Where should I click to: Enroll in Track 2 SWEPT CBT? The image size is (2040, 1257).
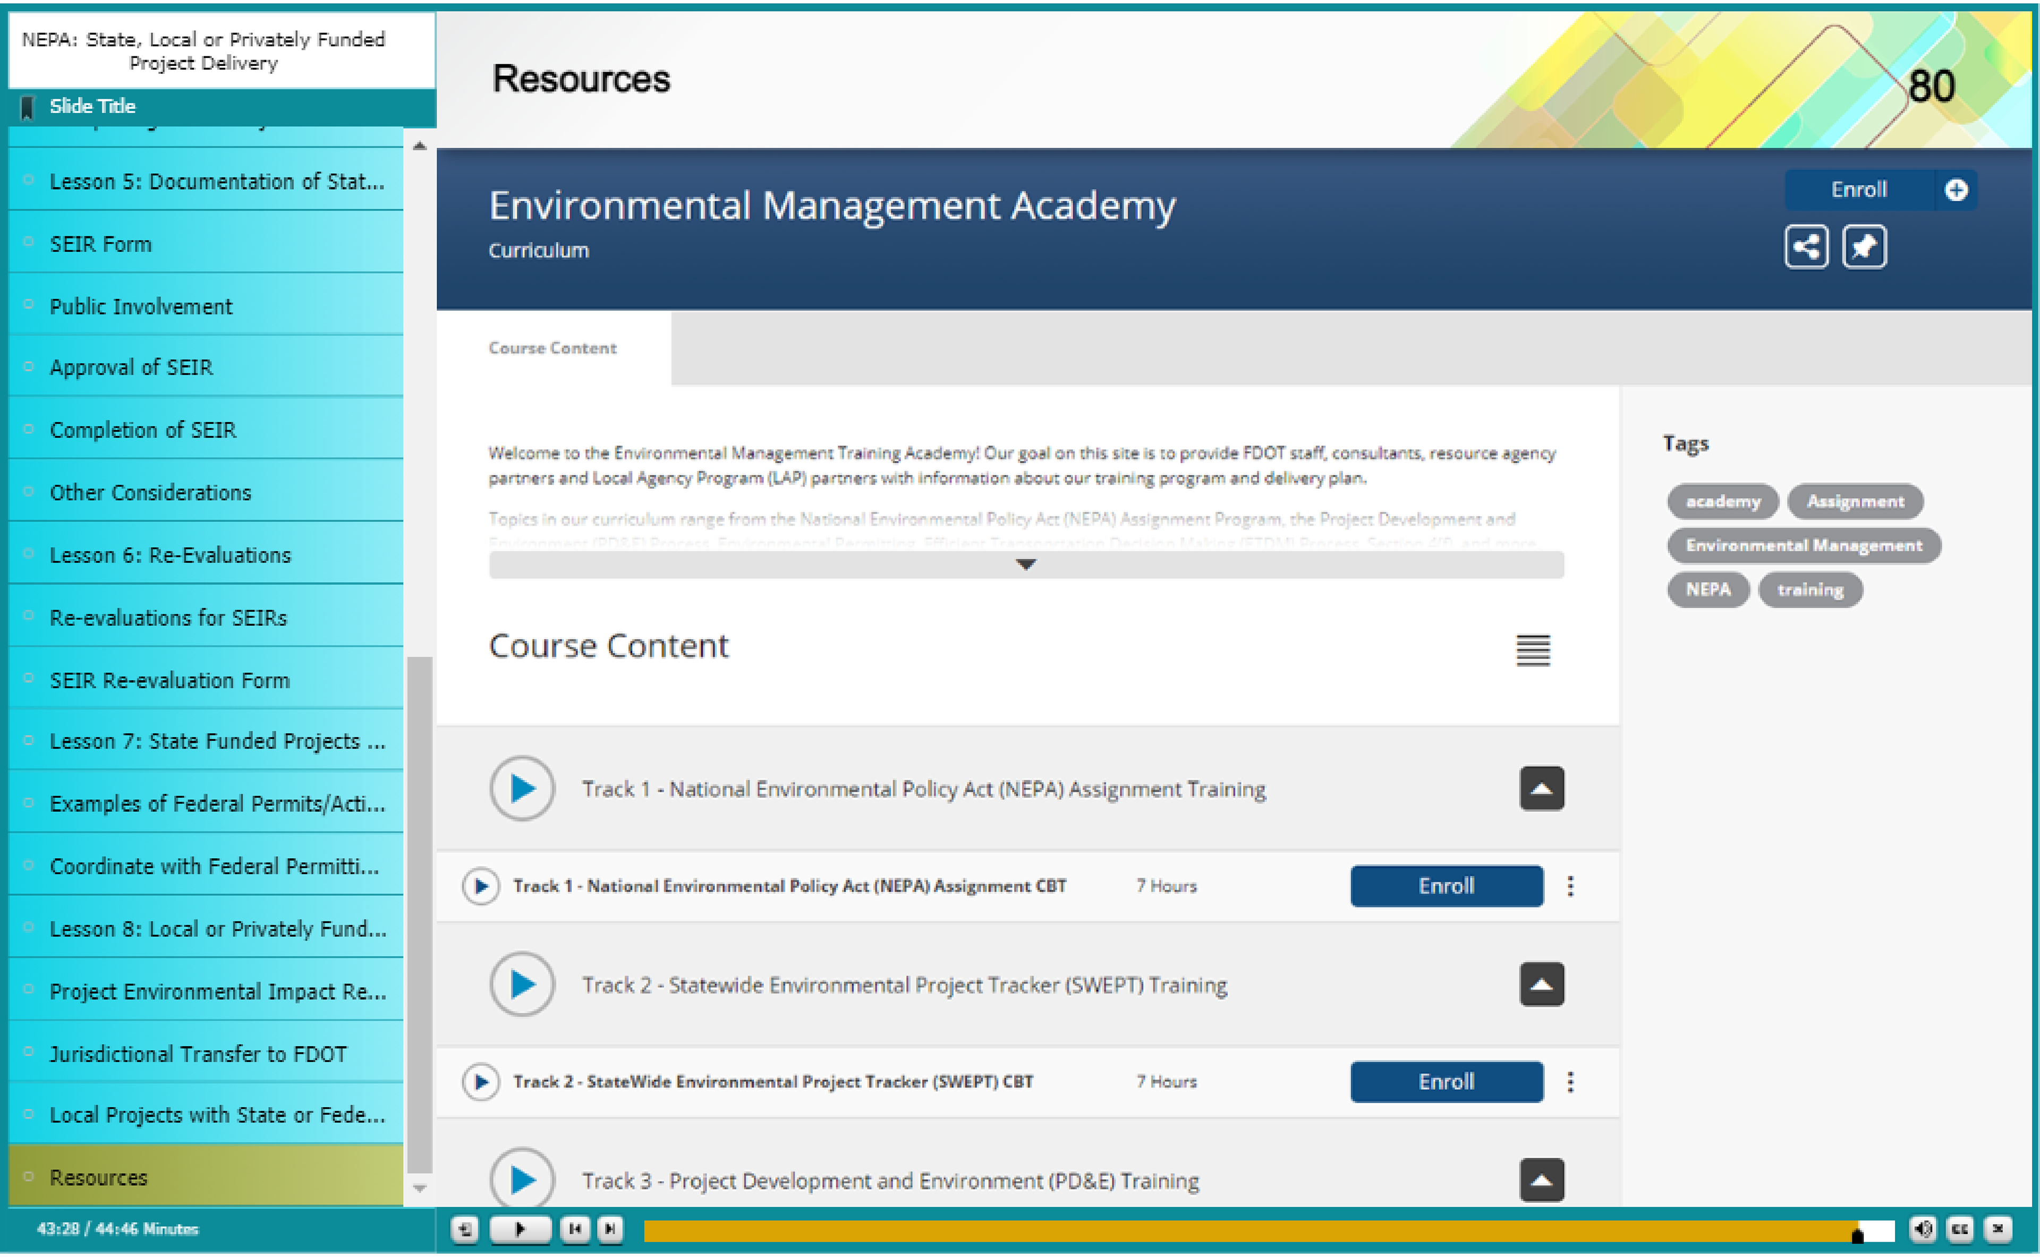point(1447,1082)
